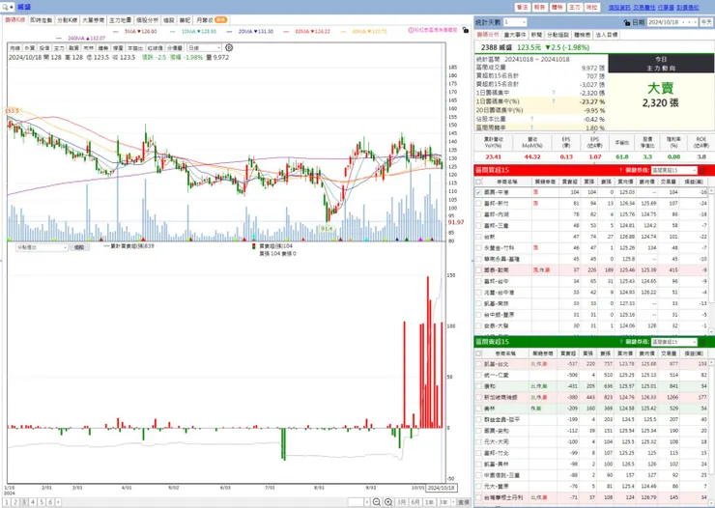The height and width of the screenshot is (508, 715).
Task: Toggle the lock icon above the chart
Action: [465, 30]
